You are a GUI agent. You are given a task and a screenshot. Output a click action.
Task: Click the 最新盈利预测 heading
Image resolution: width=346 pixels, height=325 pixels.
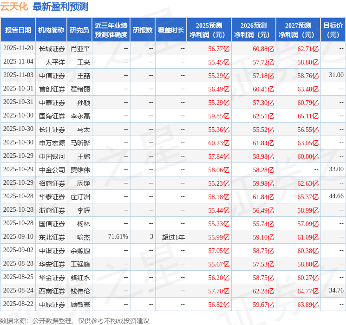click(x=60, y=6)
